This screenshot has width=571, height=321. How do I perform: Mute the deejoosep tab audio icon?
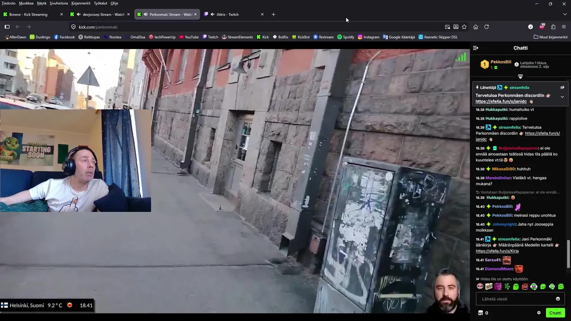coord(79,14)
